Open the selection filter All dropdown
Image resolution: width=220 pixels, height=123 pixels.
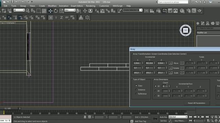(19, 10)
